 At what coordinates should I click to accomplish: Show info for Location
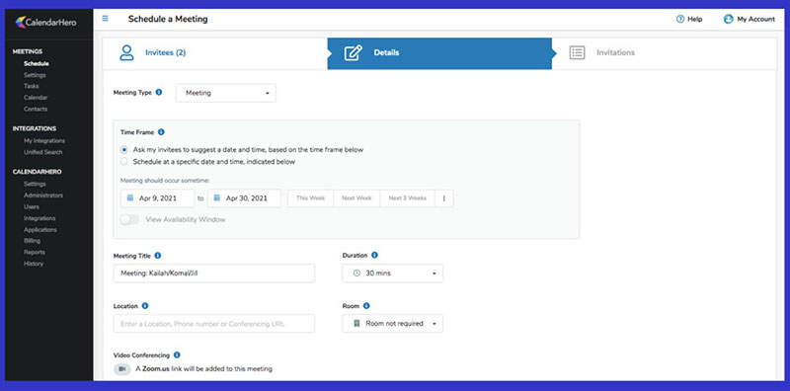point(145,305)
